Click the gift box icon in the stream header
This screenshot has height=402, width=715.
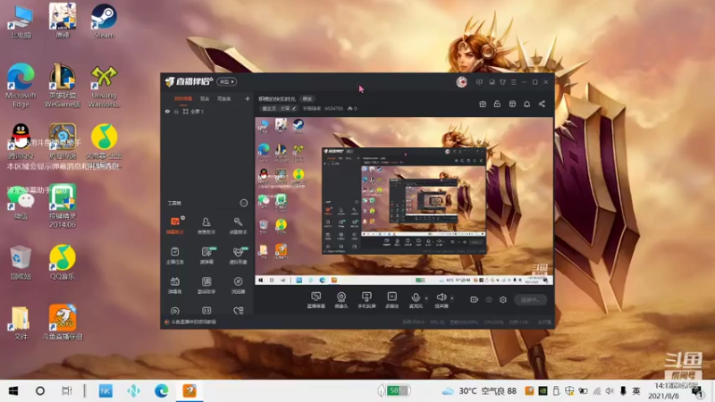[483, 104]
